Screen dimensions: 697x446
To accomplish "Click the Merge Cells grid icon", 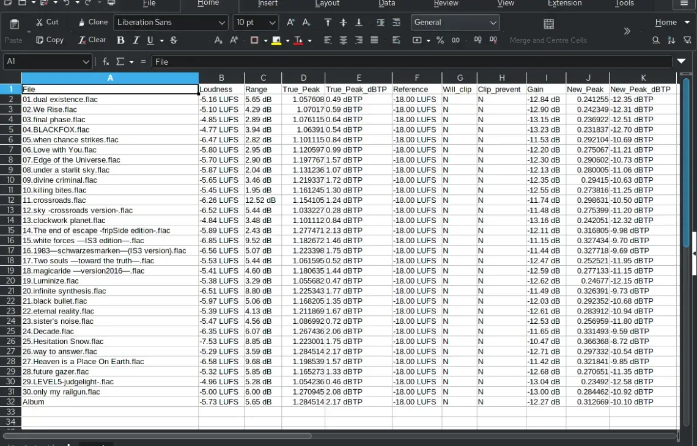I will click(549, 24).
